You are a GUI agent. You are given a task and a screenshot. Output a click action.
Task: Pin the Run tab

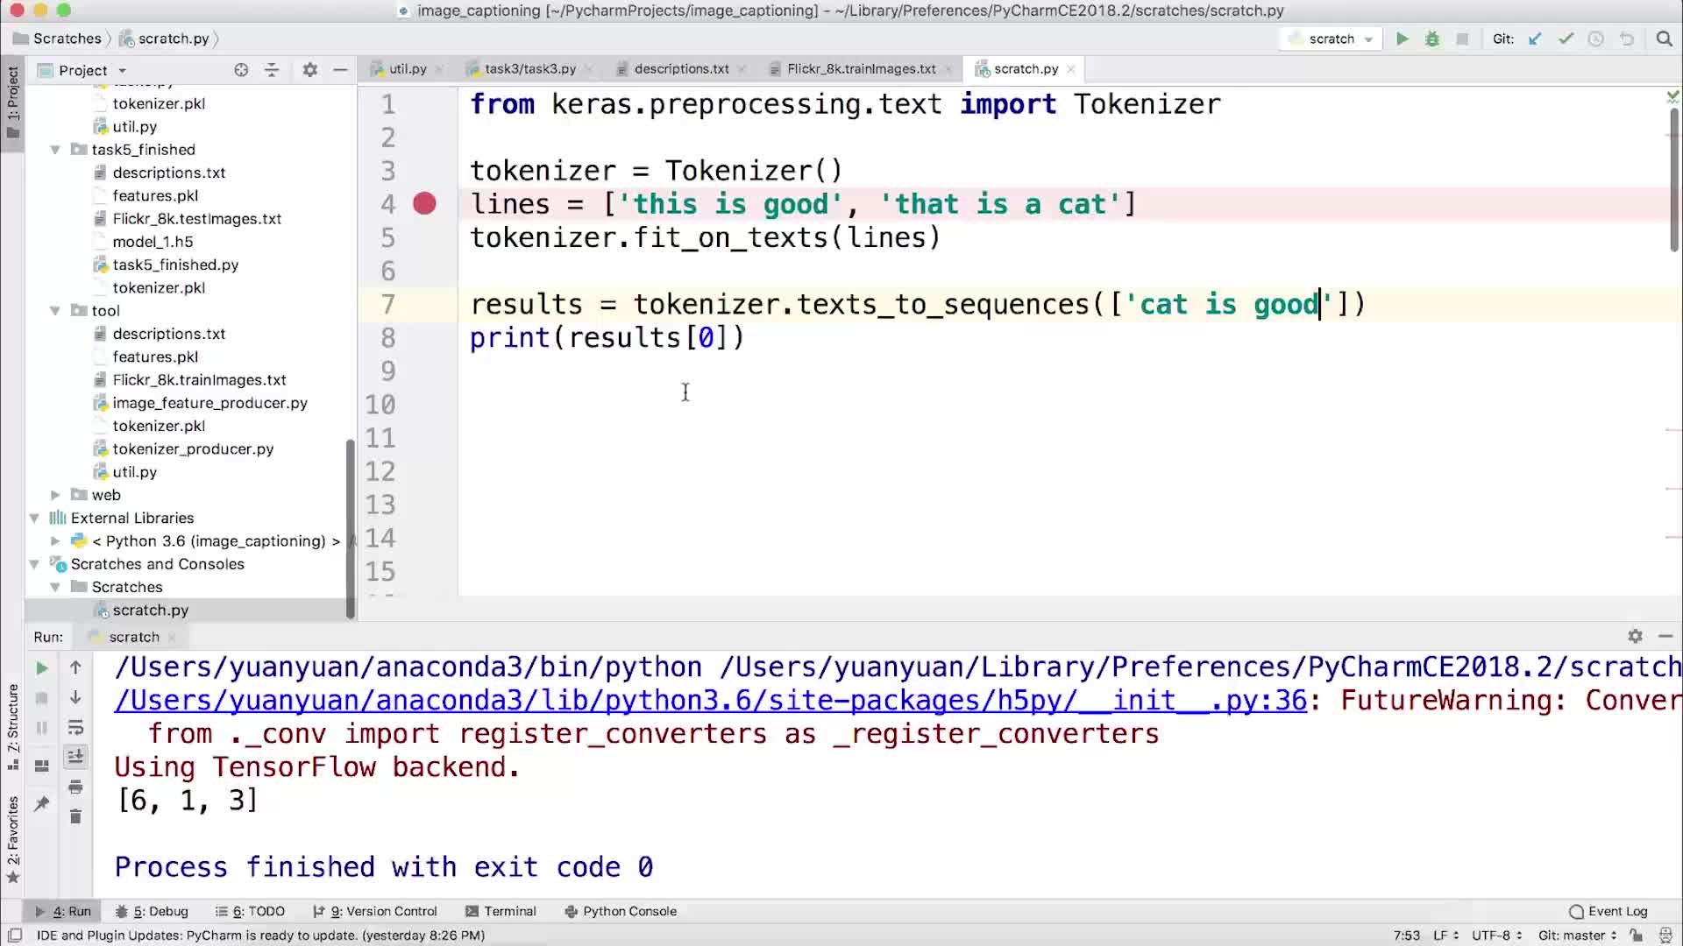41,803
